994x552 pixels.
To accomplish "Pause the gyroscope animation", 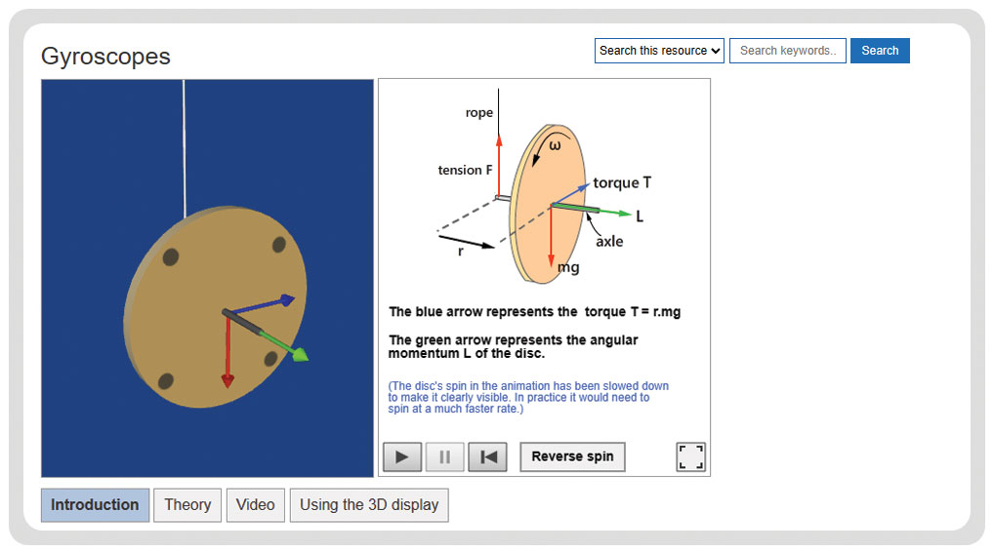I will (x=444, y=456).
